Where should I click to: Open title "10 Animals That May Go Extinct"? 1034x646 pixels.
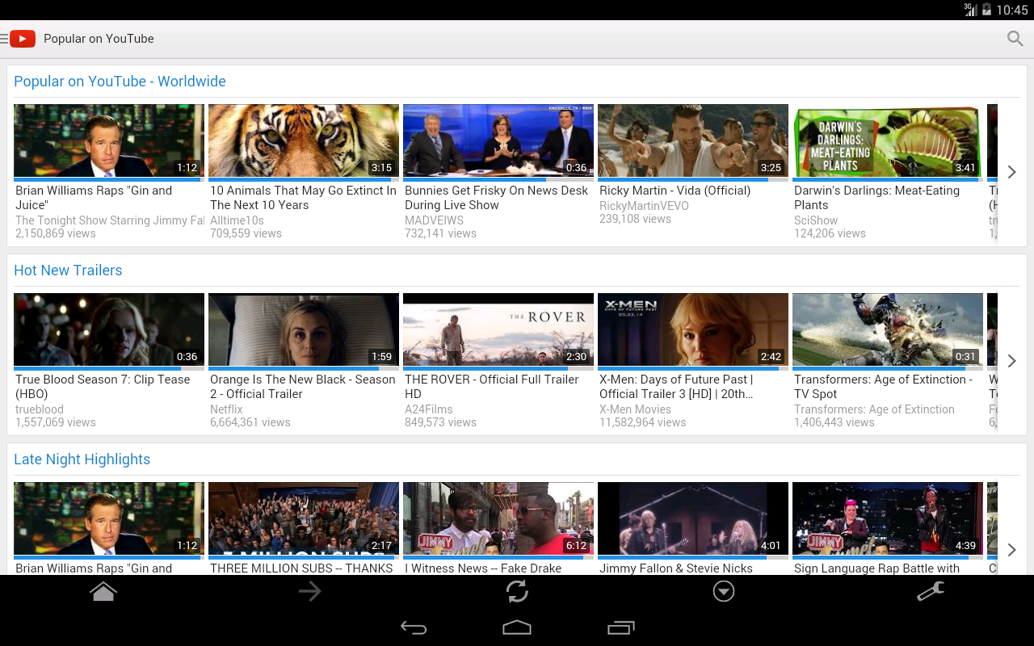tap(303, 198)
